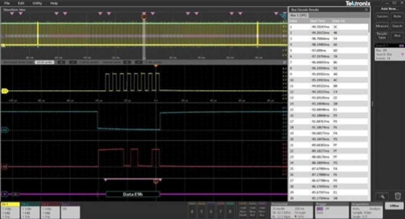
Task: Select the yellow C1 channel handle
Action: coord(5,91)
